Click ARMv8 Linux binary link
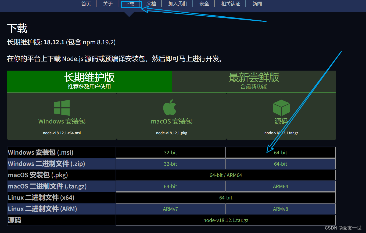This screenshot has width=366, height=233. click(x=281, y=209)
